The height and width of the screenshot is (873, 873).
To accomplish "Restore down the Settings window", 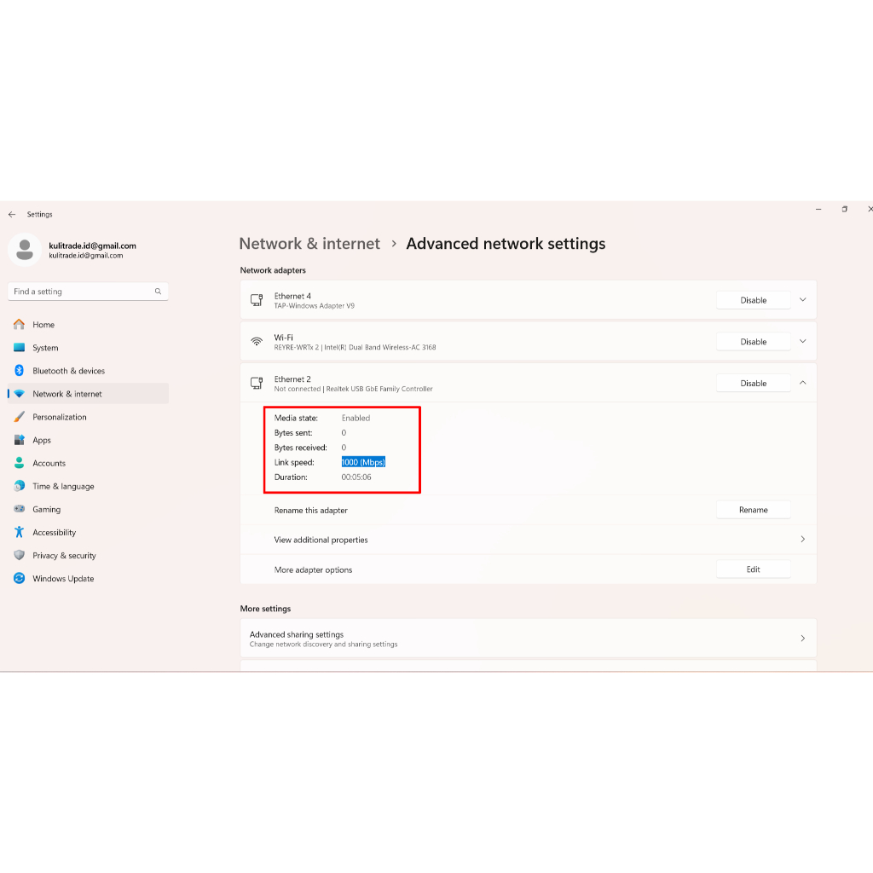I will 845,210.
